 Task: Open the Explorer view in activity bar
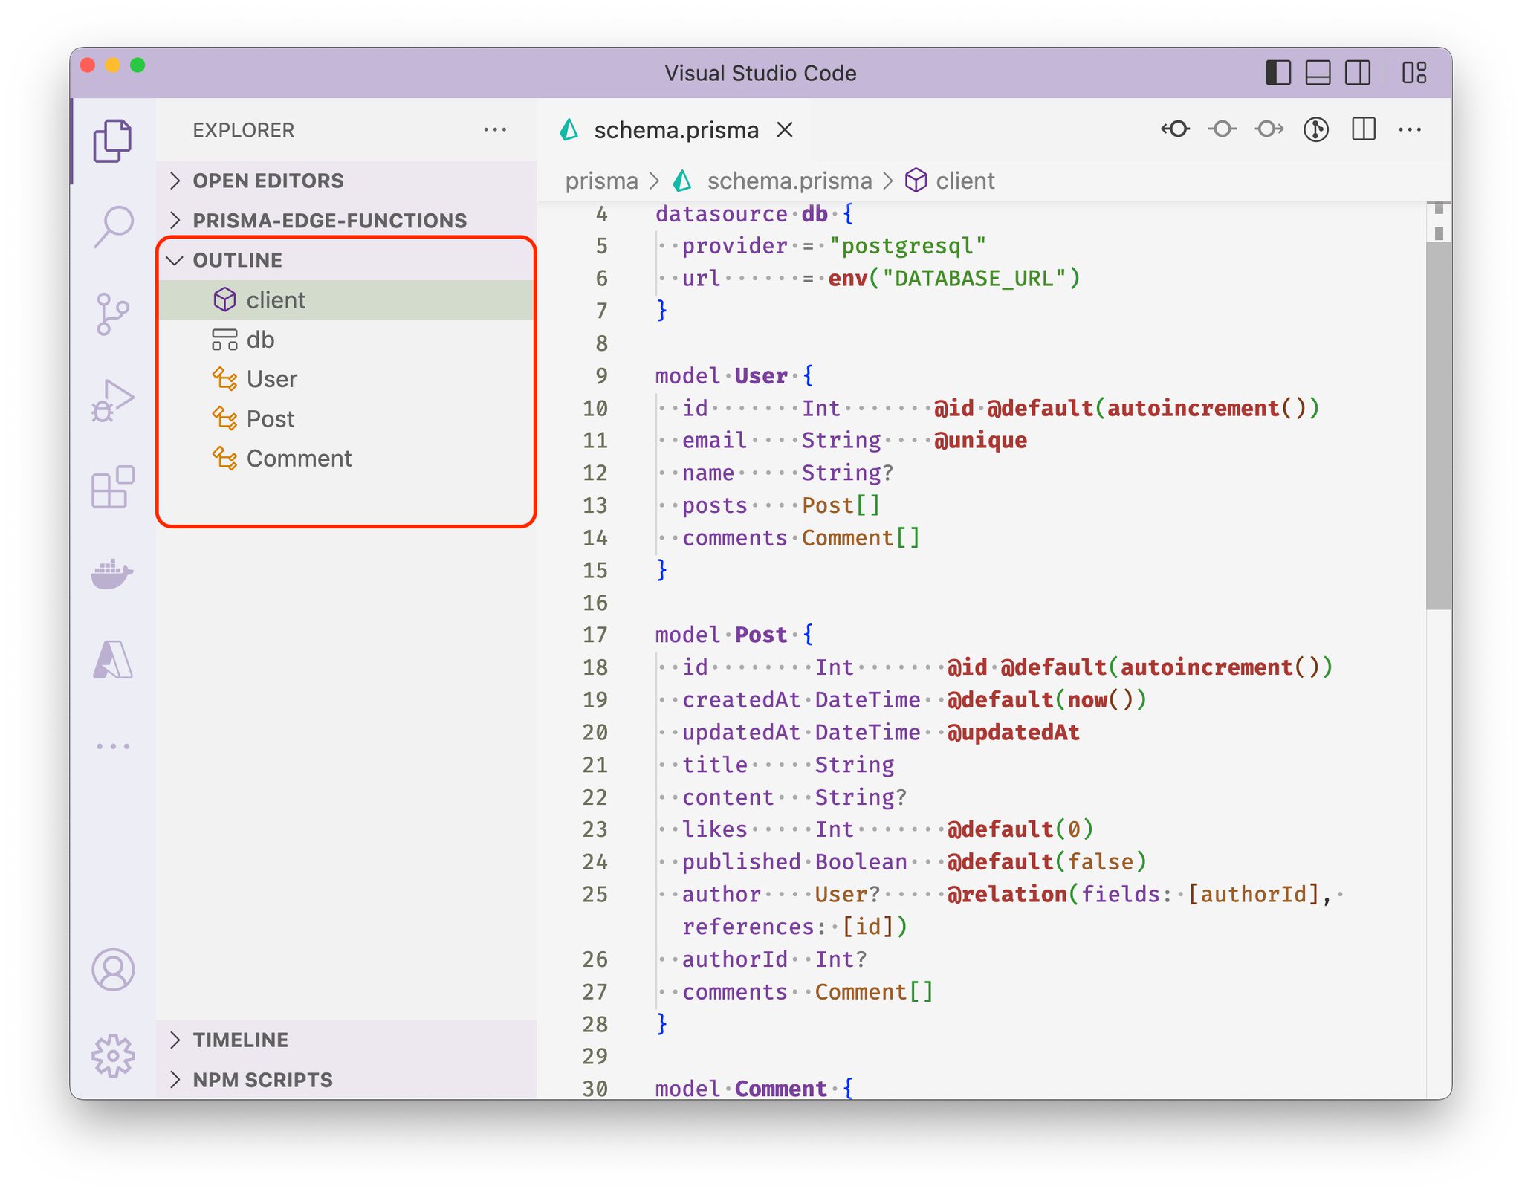[x=113, y=140]
